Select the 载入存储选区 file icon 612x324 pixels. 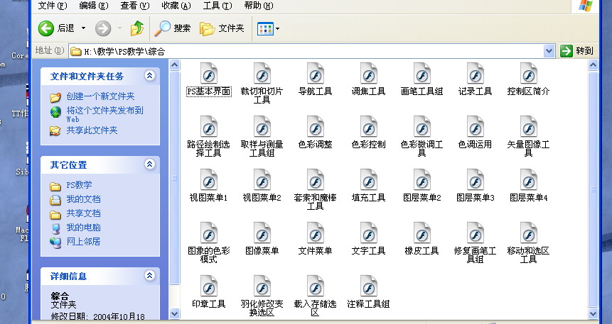[316, 286]
